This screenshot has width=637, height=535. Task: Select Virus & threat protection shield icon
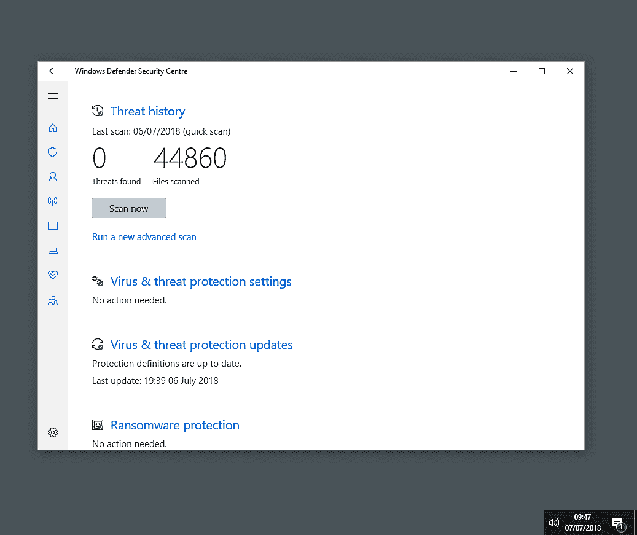[x=53, y=152]
